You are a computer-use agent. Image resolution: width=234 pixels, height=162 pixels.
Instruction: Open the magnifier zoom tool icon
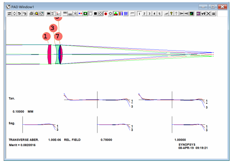pyautogui.click(x=36, y=14)
